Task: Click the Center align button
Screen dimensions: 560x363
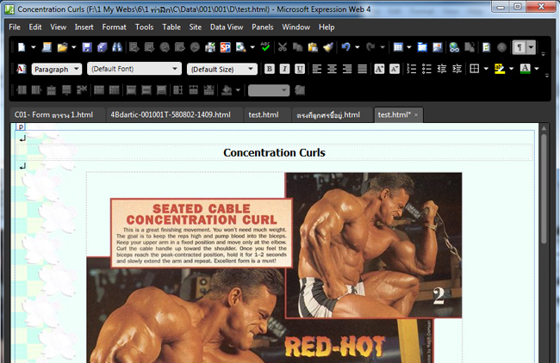Action: [x=331, y=69]
